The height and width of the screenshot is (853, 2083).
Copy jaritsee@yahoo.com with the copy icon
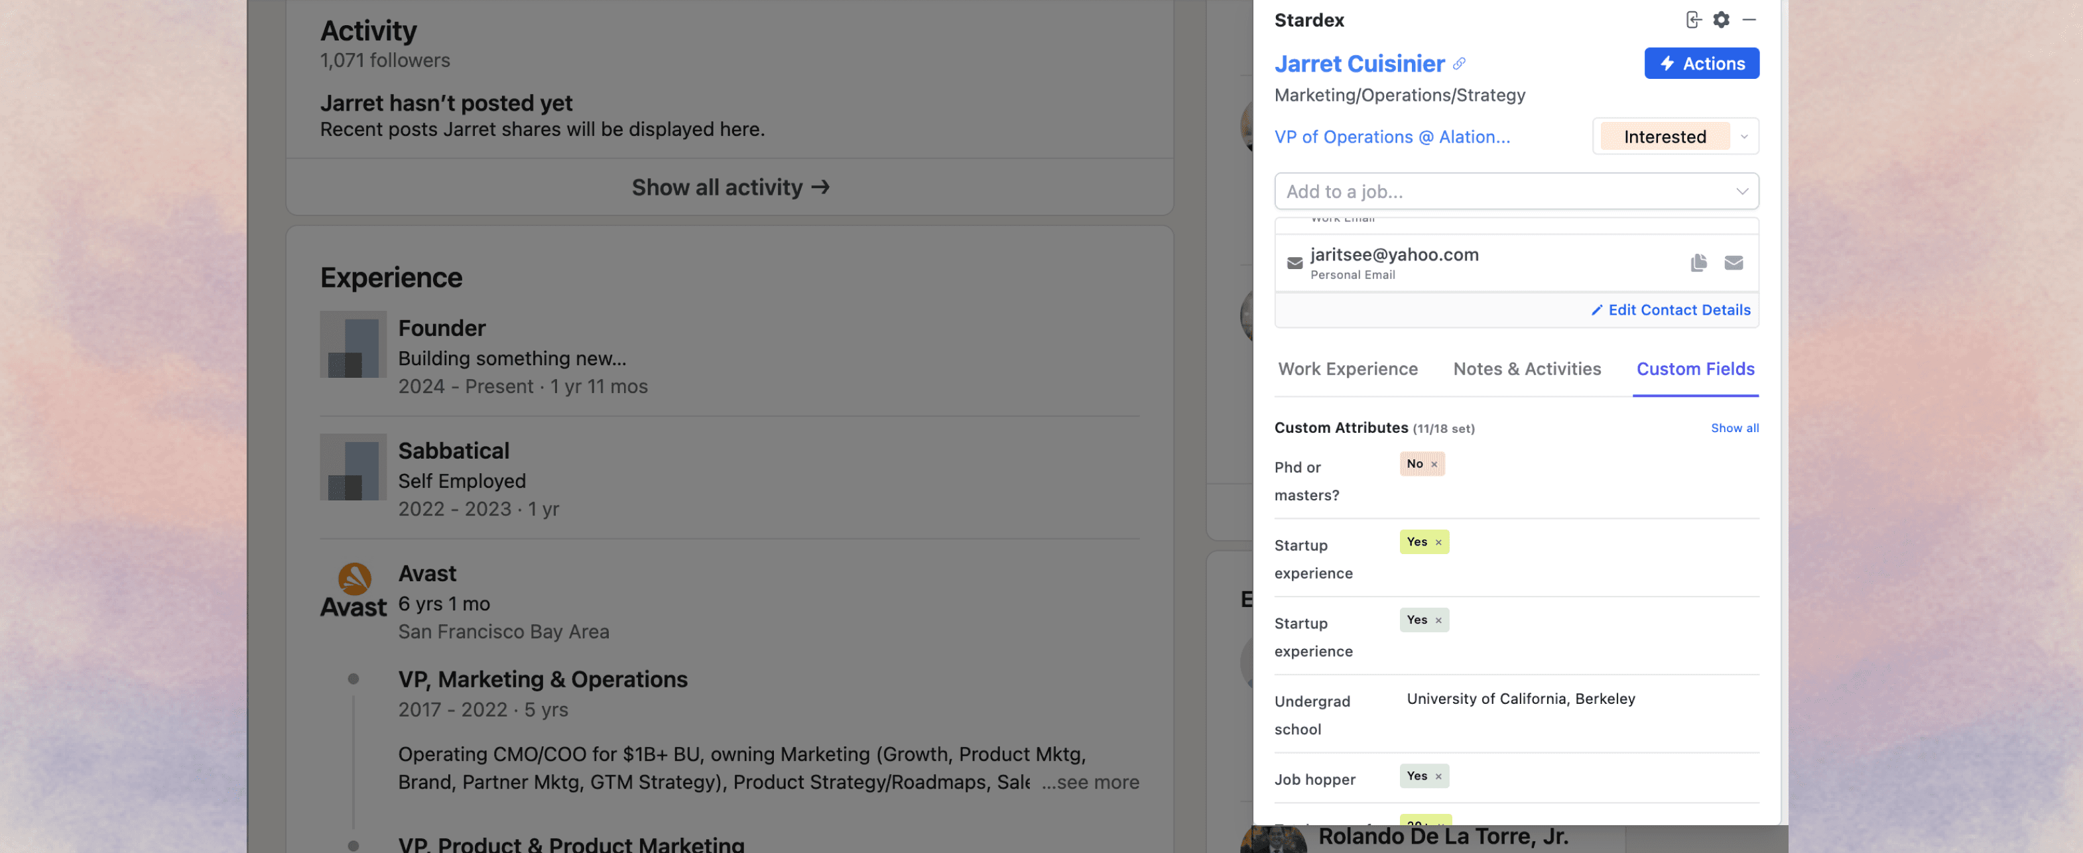[x=1698, y=262]
